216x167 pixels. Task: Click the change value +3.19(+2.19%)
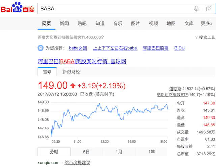point(102,86)
